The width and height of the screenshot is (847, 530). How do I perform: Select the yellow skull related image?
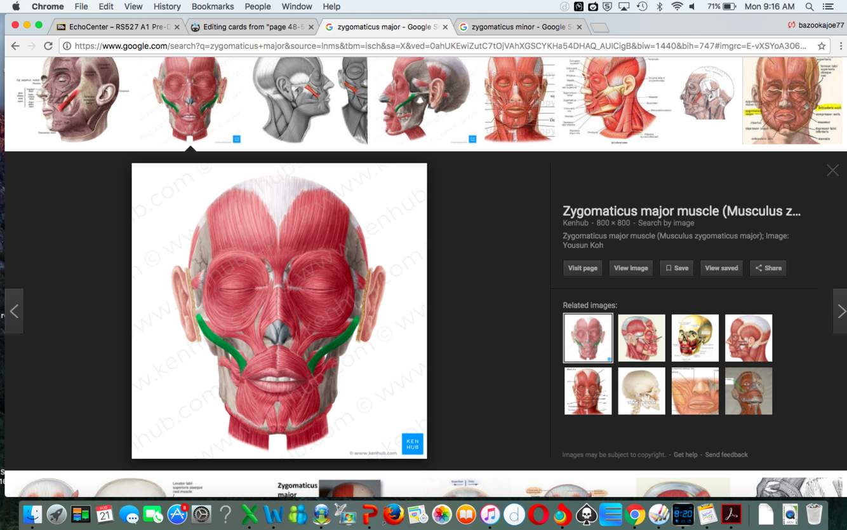pyautogui.click(x=695, y=338)
